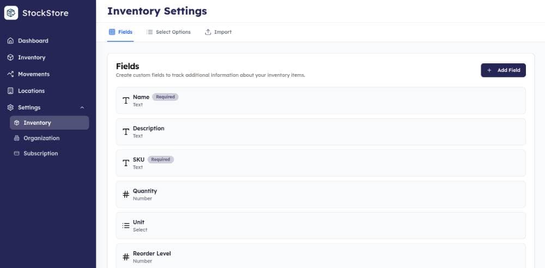Click the Organization icon under Settings
This screenshot has height=268, width=545.
point(16,138)
